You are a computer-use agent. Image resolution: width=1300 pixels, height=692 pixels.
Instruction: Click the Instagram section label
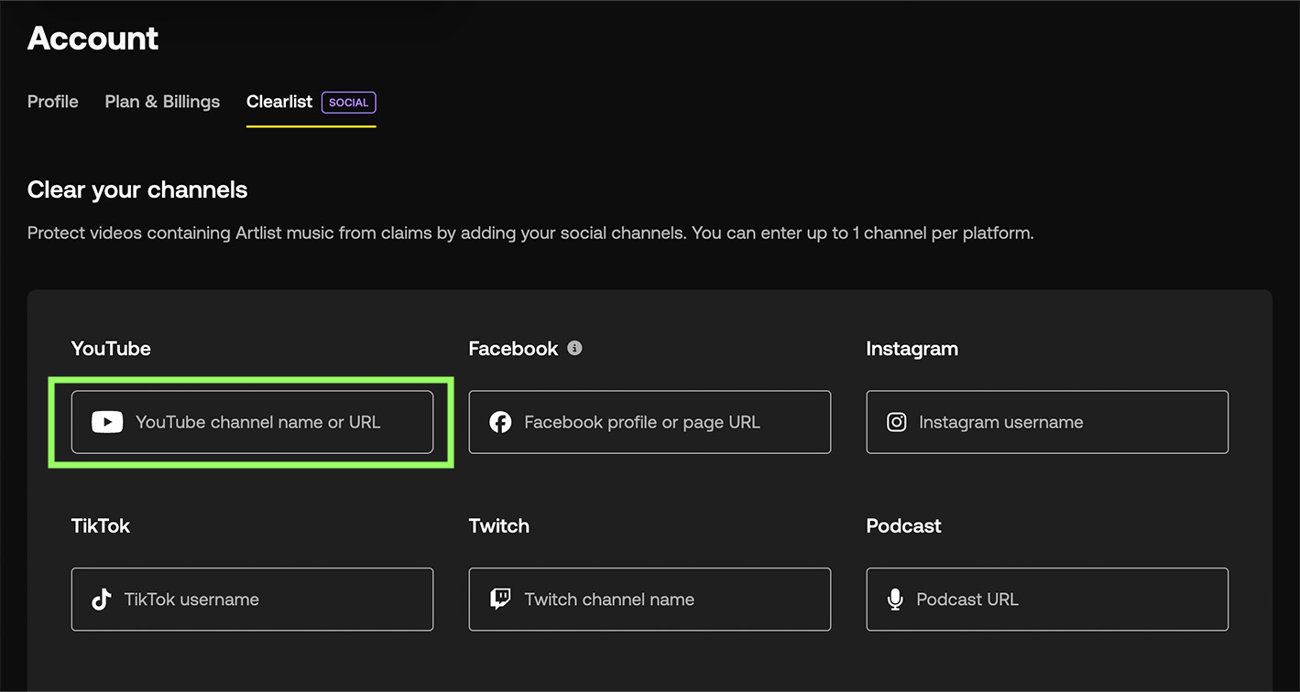tap(912, 349)
